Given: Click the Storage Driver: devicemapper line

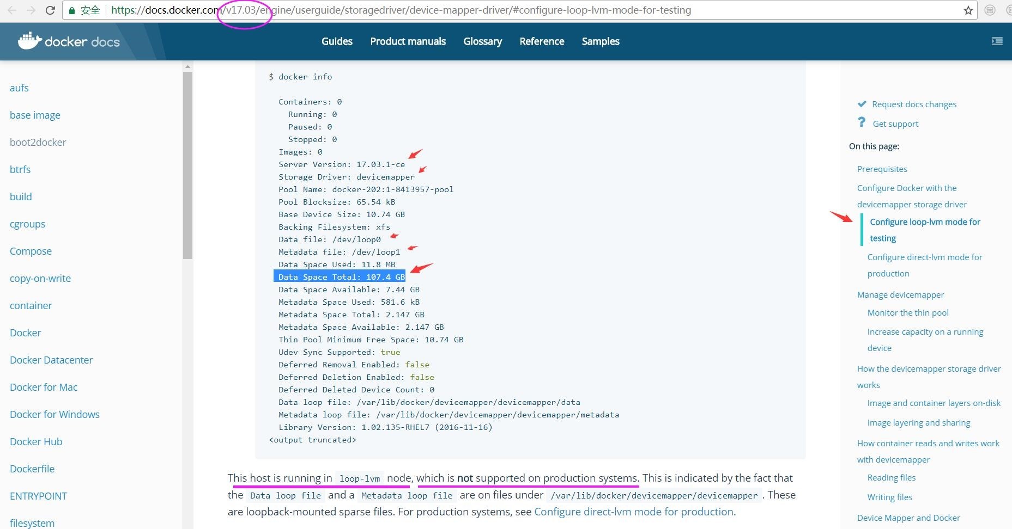Looking at the screenshot, I should [x=347, y=177].
